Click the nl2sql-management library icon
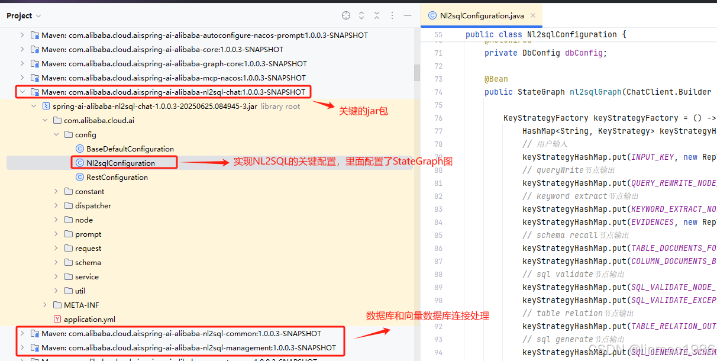The height and width of the screenshot is (361, 717). (x=34, y=347)
